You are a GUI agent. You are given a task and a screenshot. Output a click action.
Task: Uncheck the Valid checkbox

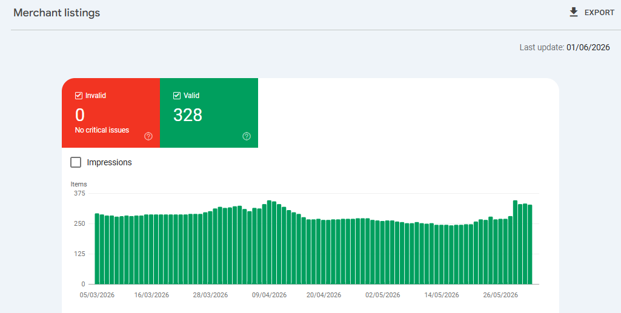point(177,96)
